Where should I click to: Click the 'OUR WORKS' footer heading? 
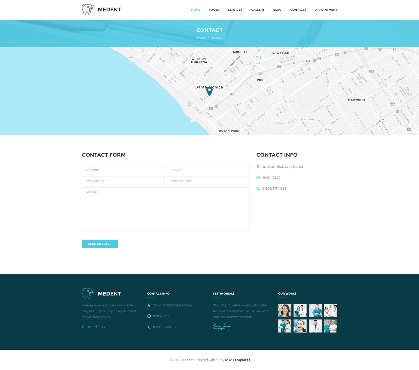287,294
